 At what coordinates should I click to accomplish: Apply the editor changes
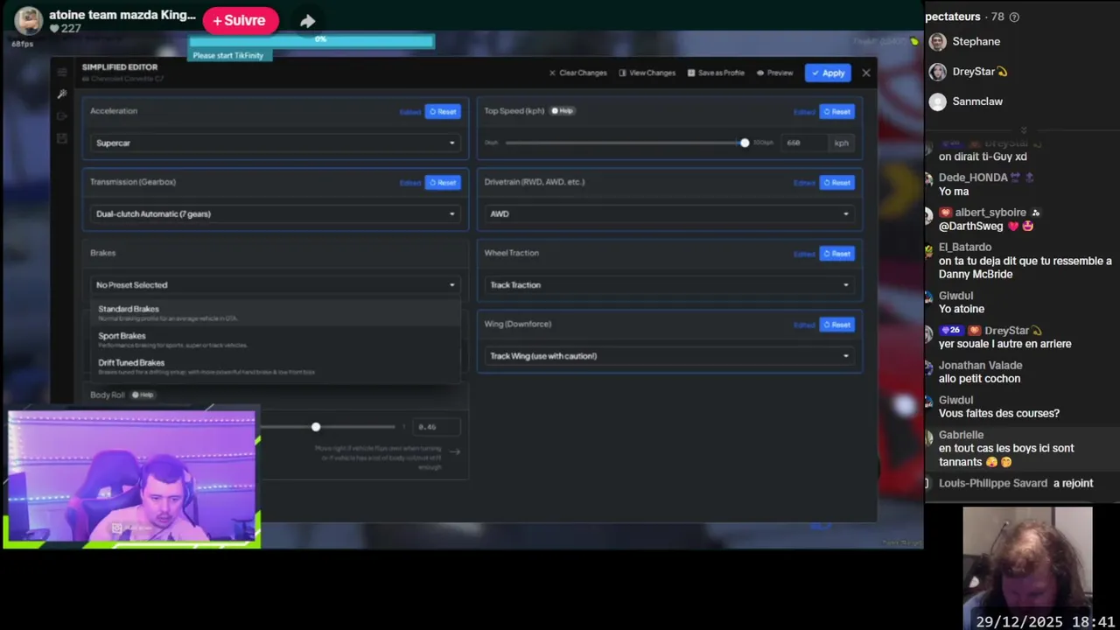pos(828,73)
